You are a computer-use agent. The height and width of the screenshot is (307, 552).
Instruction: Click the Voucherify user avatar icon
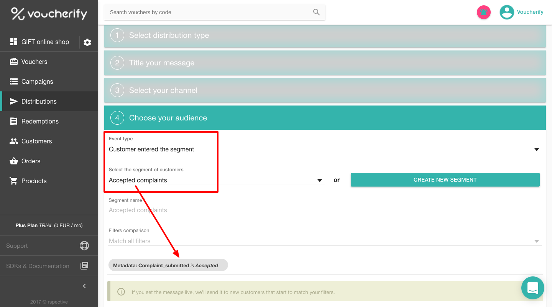tap(506, 12)
